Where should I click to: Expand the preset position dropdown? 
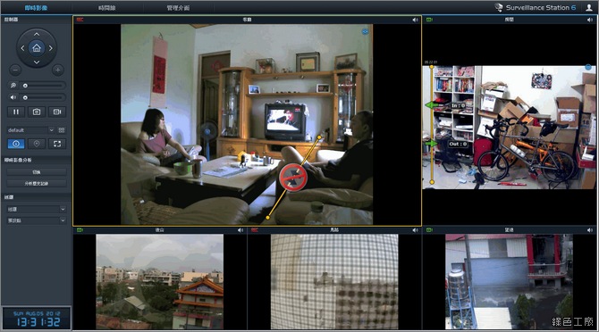point(37,220)
